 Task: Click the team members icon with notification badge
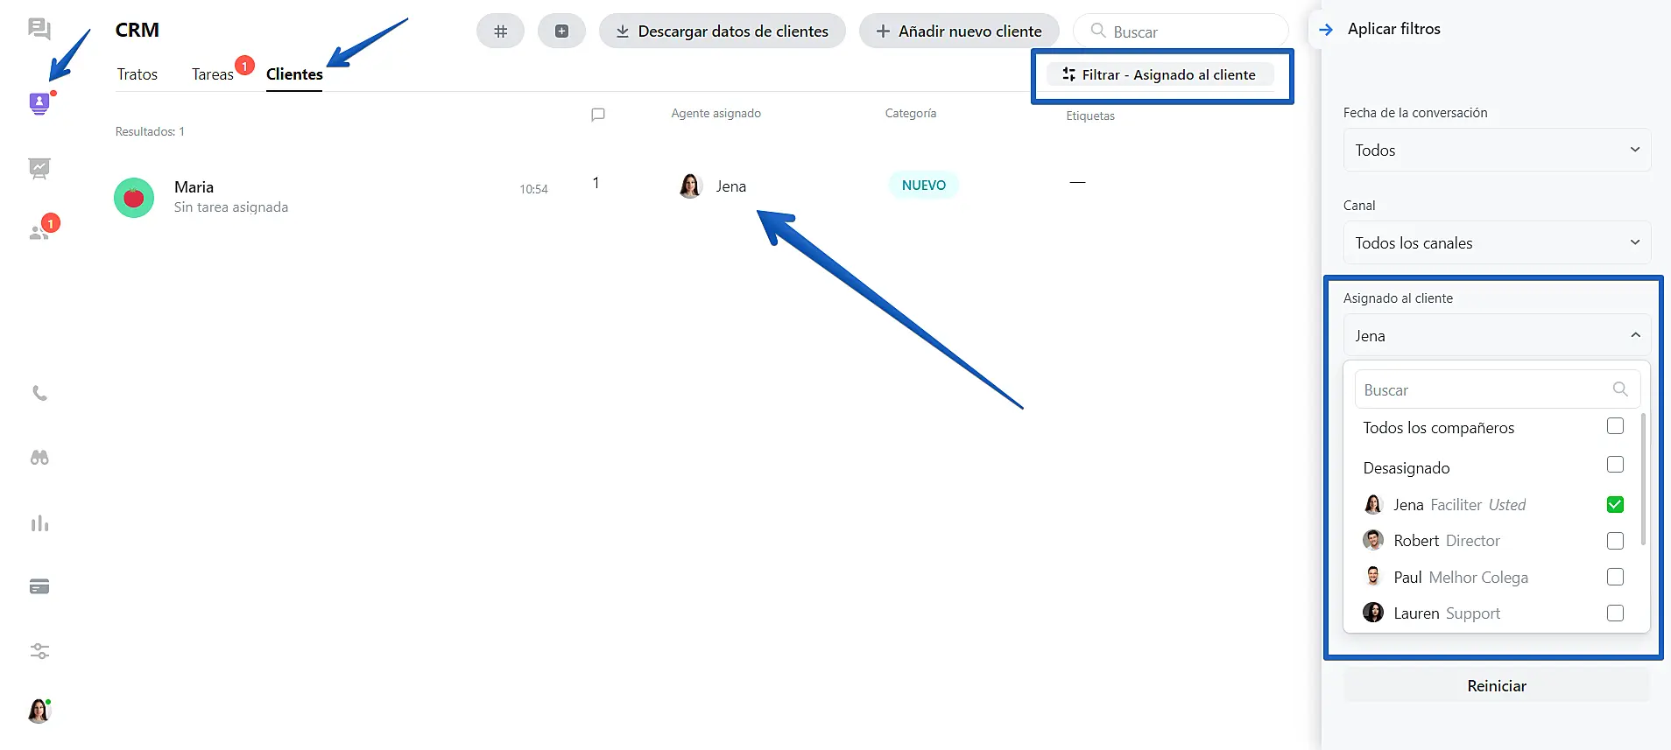click(39, 232)
